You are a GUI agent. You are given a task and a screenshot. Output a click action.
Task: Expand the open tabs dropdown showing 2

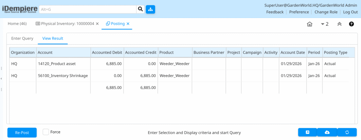[x=325, y=24]
